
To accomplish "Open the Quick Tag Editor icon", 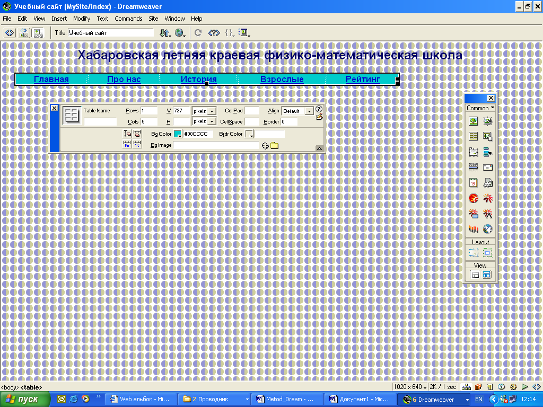I will pos(319,117).
